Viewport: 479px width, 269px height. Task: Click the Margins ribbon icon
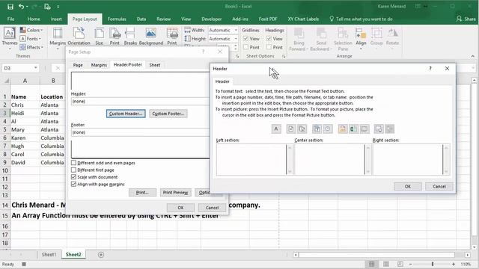tap(58, 37)
